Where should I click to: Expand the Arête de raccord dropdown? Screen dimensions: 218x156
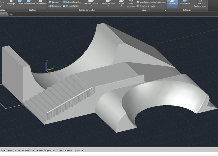click(x=91, y=5)
